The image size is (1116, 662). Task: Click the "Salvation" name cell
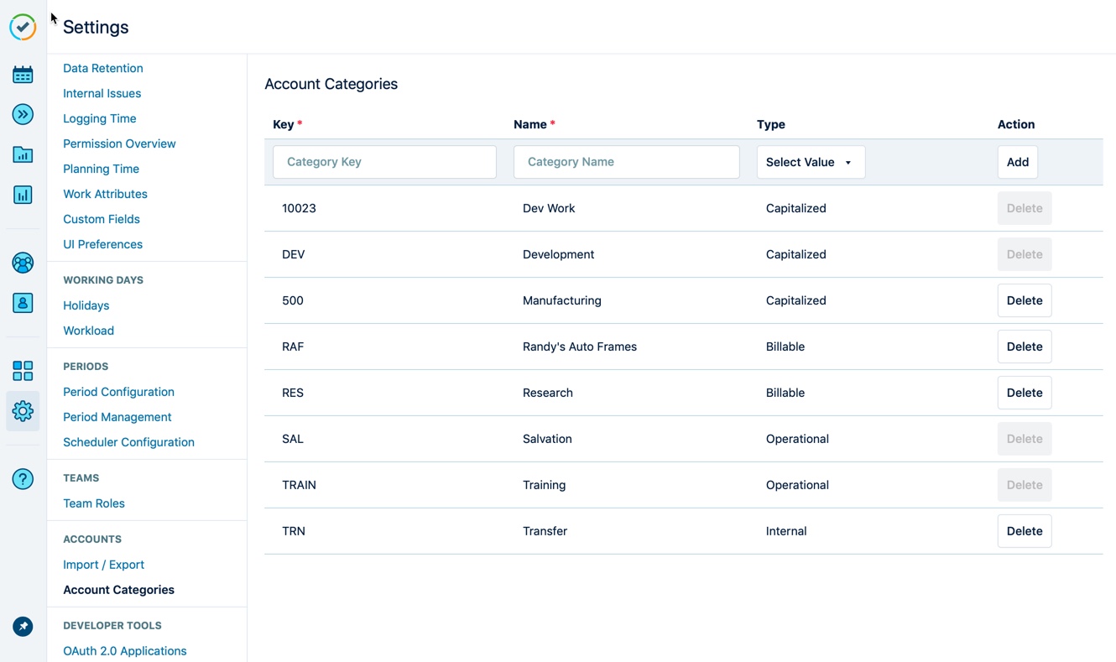(547, 439)
